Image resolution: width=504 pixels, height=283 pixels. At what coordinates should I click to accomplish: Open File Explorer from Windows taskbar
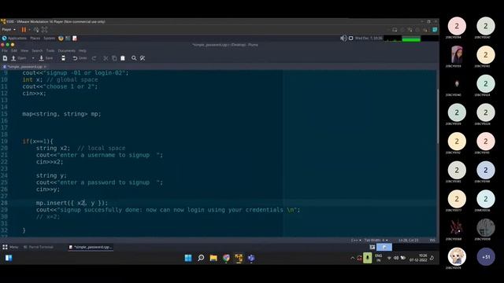tap(213, 258)
